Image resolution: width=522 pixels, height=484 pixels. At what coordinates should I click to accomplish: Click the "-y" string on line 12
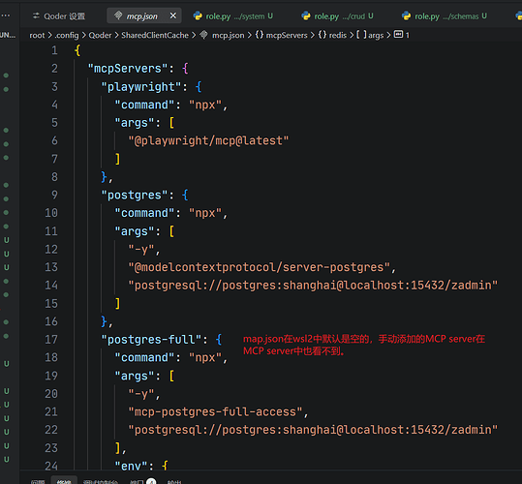coord(141,249)
